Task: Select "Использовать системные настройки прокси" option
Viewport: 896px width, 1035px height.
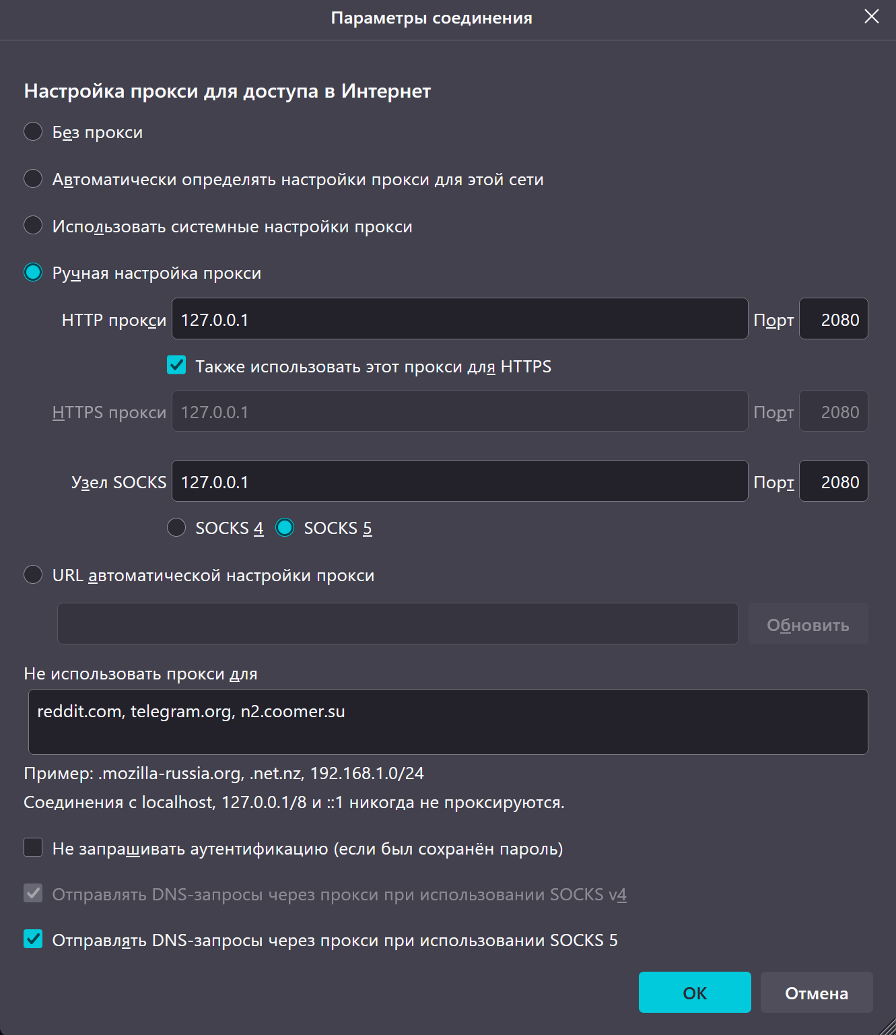Action: (x=33, y=226)
